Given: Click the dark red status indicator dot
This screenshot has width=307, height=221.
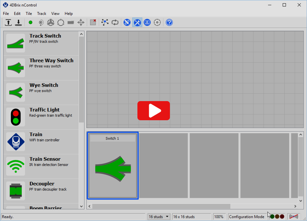Looking at the screenshot, I should [282, 216].
